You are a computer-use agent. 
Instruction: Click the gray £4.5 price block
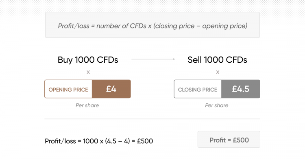point(241,89)
